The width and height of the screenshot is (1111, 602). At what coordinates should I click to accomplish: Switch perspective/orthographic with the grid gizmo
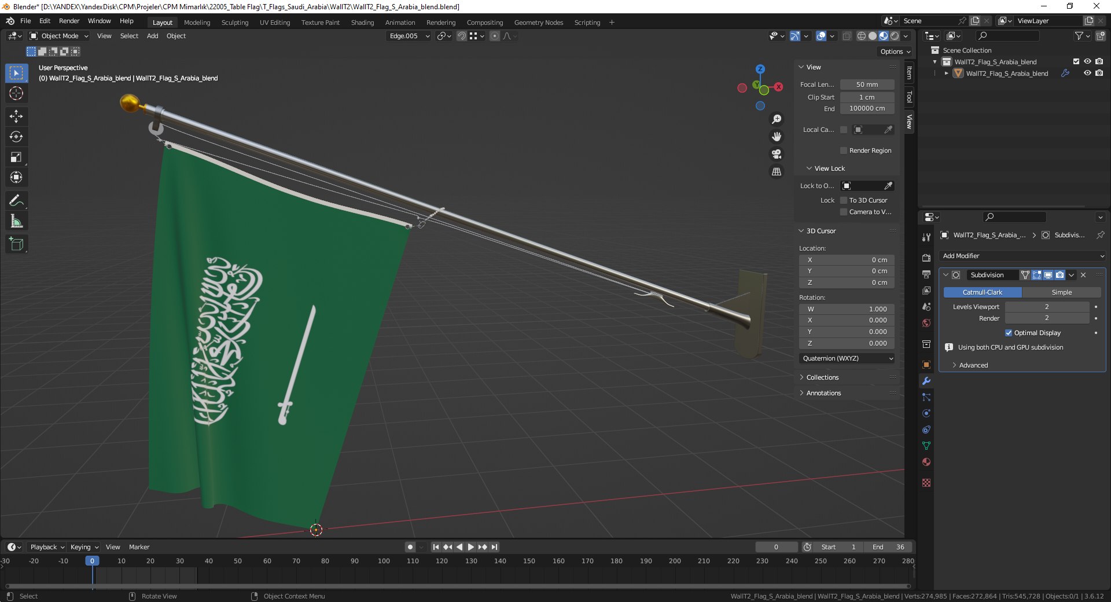point(777,171)
